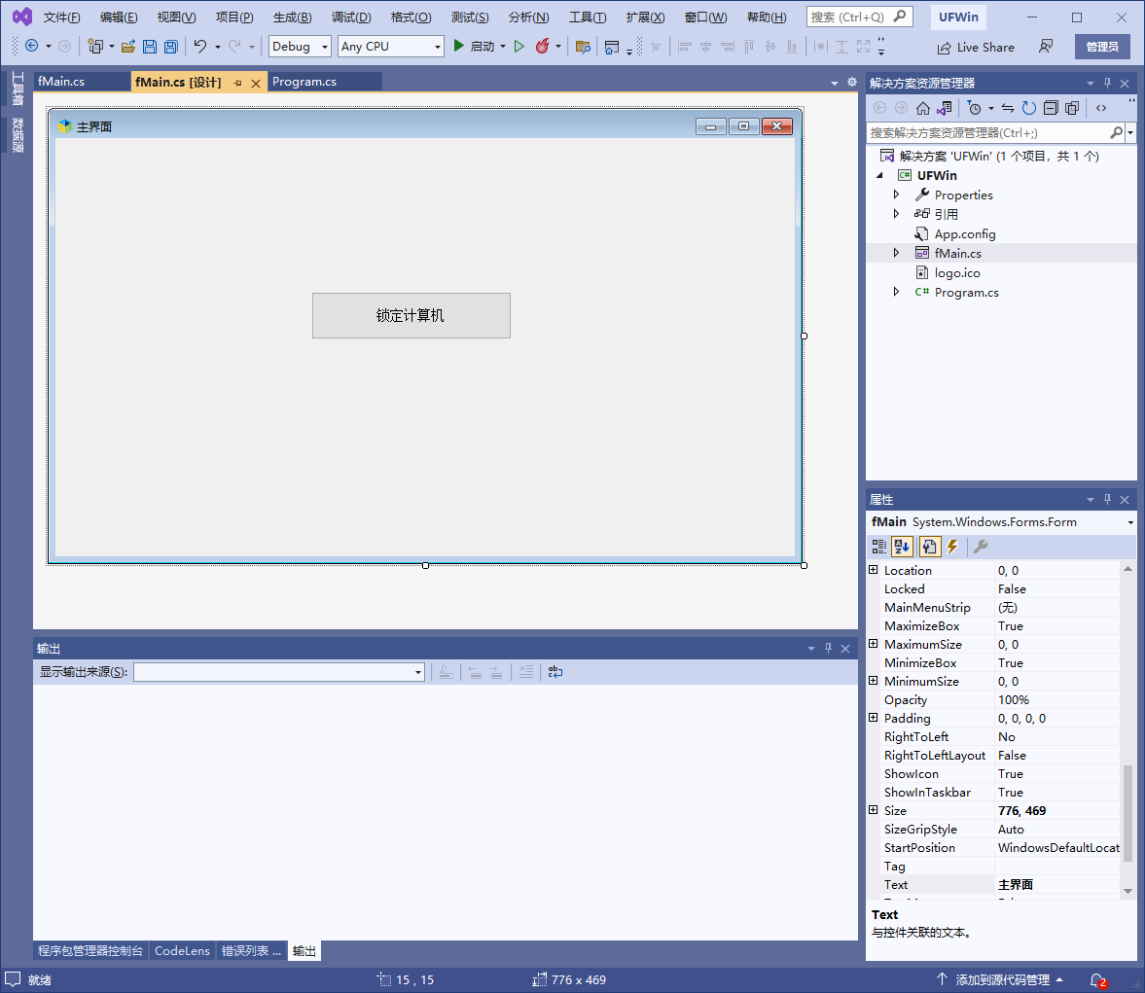Toggle Categorized view in Properties panel
Image resolution: width=1145 pixels, height=993 pixels.
(879, 547)
